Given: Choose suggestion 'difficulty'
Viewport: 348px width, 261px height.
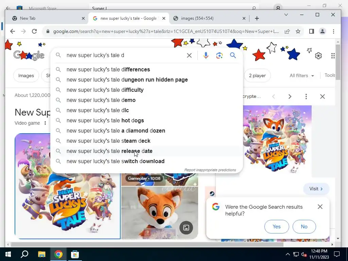Looking at the screenshot, I should click(146, 90).
